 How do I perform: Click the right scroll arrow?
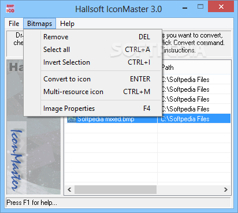pos(226,189)
